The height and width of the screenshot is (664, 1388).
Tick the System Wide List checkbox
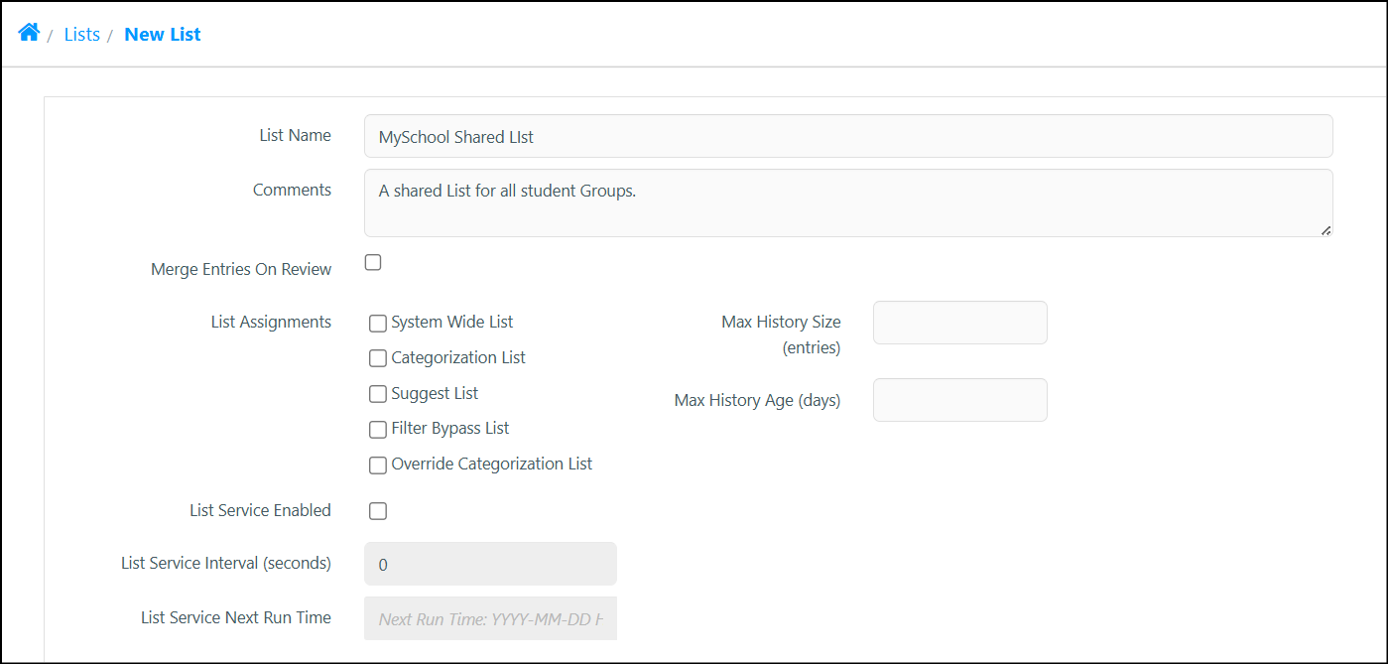[x=378, y=323]
